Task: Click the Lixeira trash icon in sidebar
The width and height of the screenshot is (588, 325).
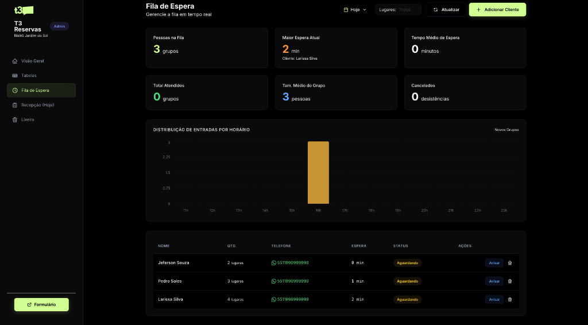Action: (x=15, y=120)
